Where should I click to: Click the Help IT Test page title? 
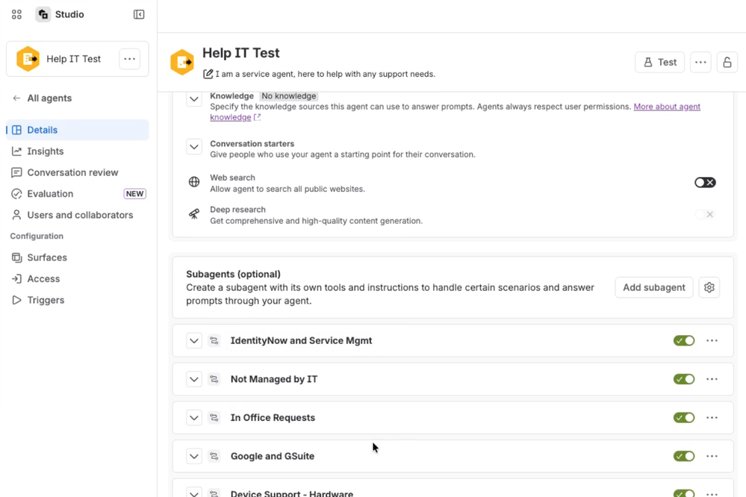click(240, 53)
